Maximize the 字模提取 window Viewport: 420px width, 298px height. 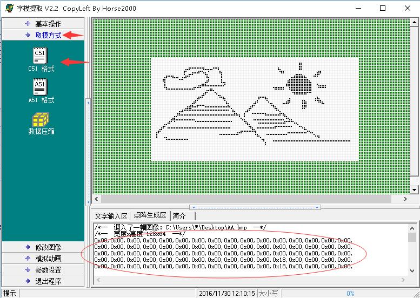383,8
